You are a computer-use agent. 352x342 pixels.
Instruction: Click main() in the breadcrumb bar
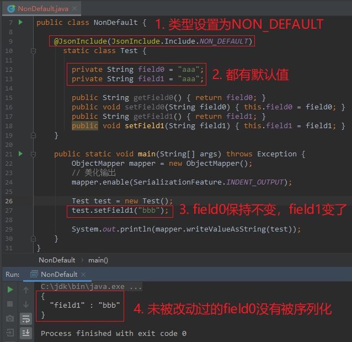[x=98, y=260]
